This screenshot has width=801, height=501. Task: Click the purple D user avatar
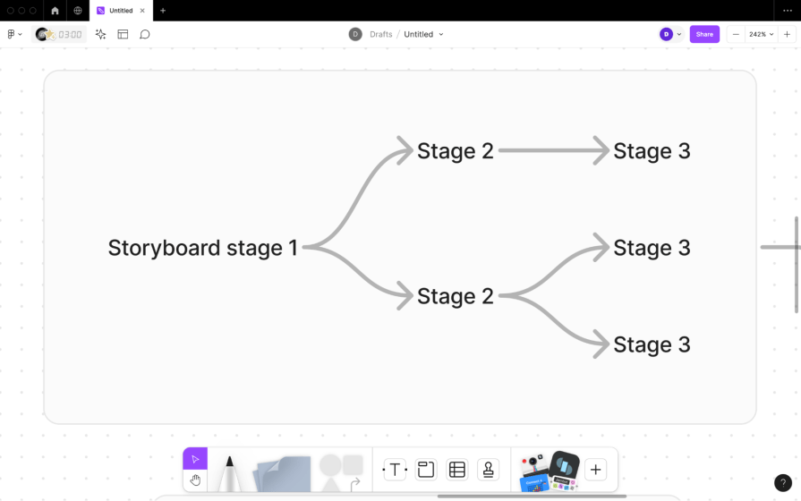pyautogui.click(x=666, y=34)
